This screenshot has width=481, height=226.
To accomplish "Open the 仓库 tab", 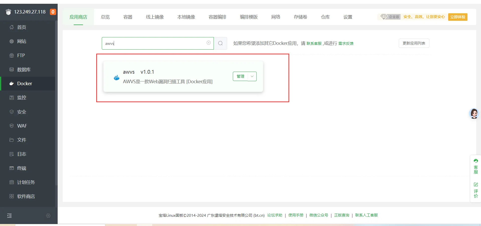I will (325, 17).
